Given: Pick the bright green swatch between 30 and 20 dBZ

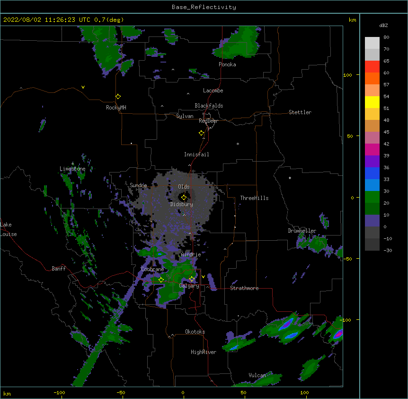Looking at the screenshot, I should (x=372, y=197).
